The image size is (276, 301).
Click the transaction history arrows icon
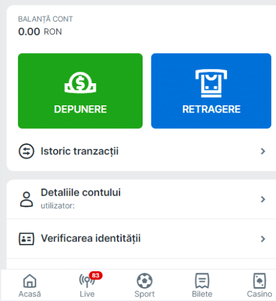point(26,151)
